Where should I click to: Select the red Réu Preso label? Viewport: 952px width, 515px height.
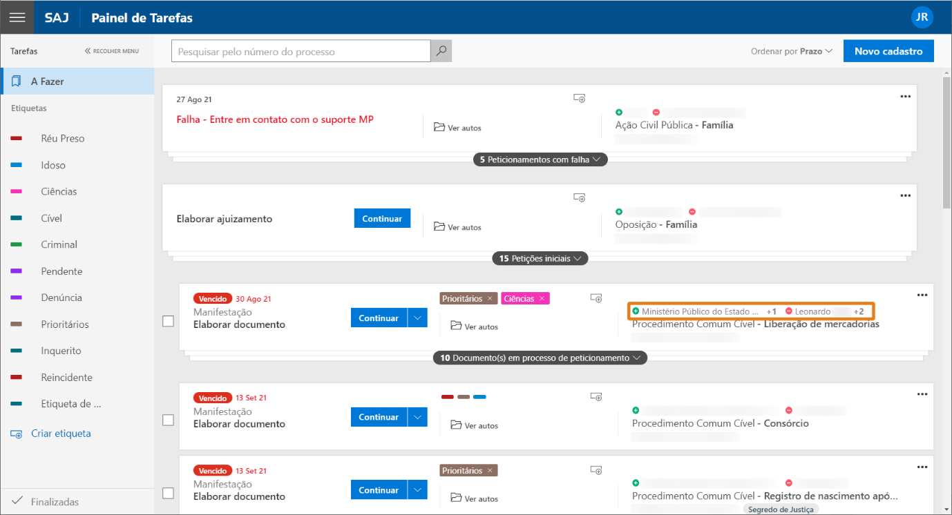pos(62,139)
